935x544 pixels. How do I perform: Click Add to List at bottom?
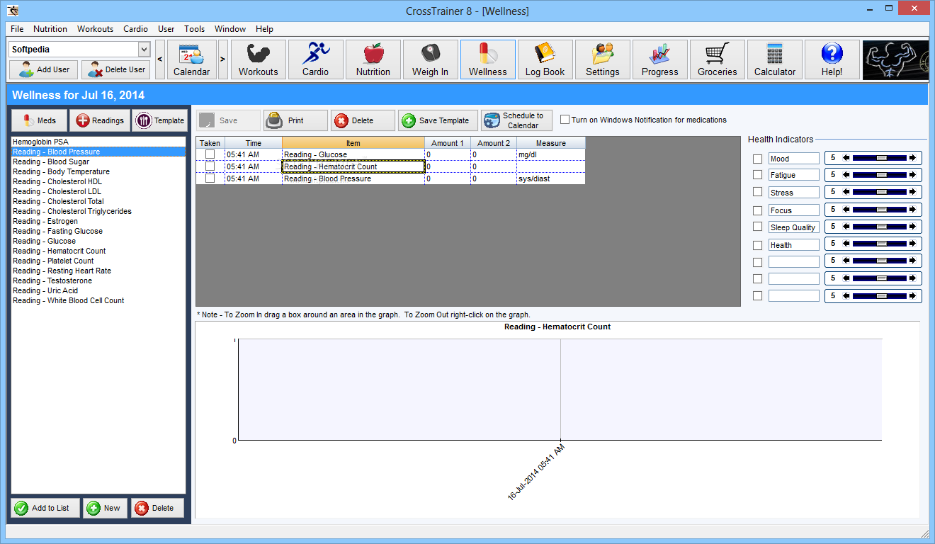(45, 508)
